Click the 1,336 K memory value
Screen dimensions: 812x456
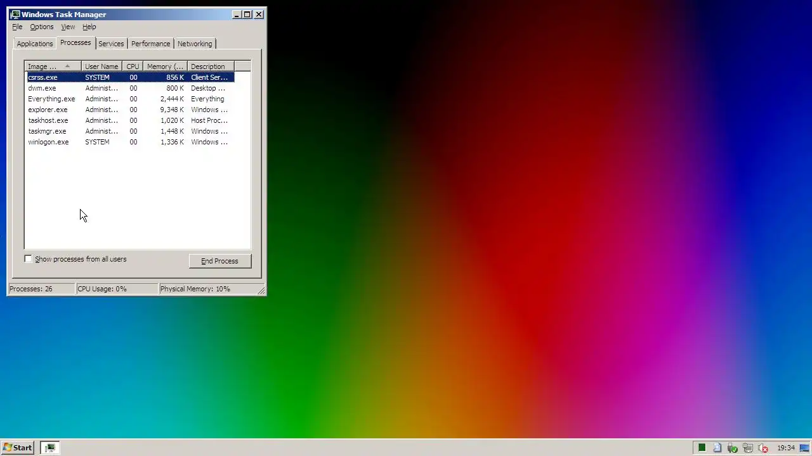172,142
